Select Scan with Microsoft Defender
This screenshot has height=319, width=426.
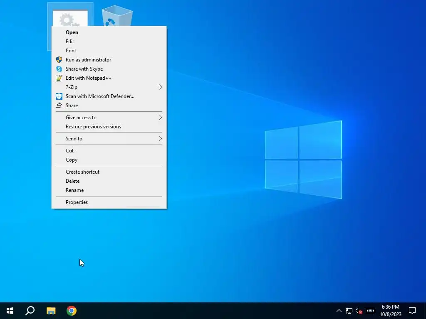tap(109, 96)
